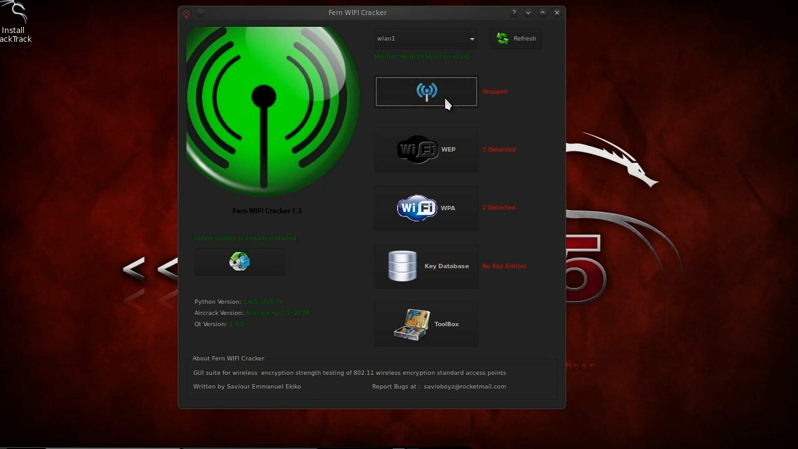Click the window help question-mark button
The height and width of the screenshot is (449, 798).
point(514,12)
